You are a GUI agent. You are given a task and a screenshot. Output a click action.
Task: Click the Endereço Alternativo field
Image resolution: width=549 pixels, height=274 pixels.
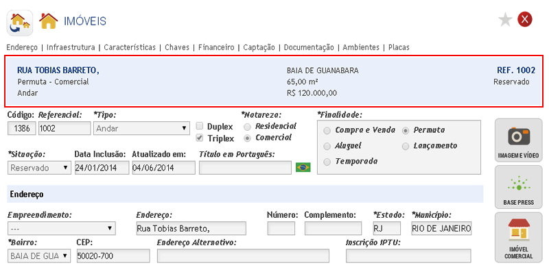pos(243,256)
